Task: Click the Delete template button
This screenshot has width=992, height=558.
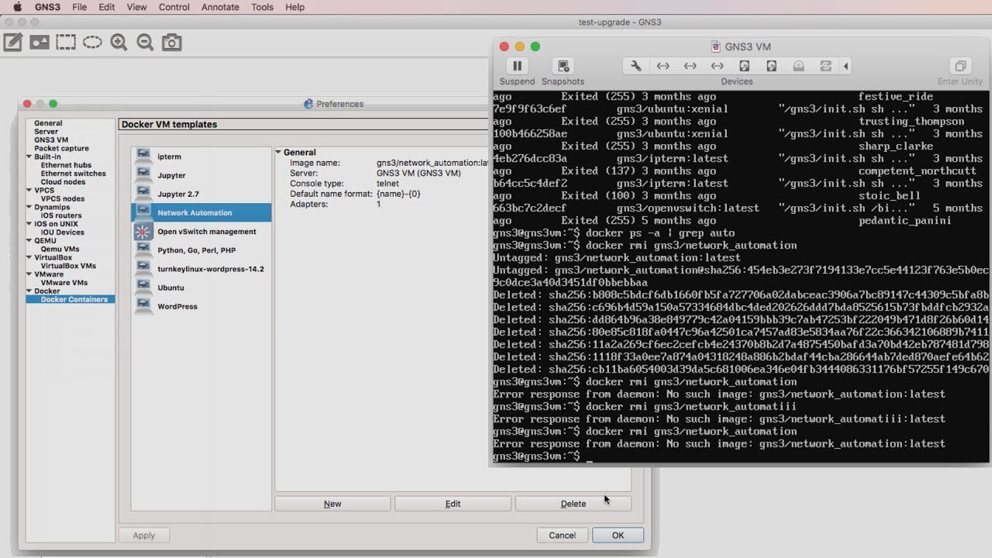Action: click(573, 504)
